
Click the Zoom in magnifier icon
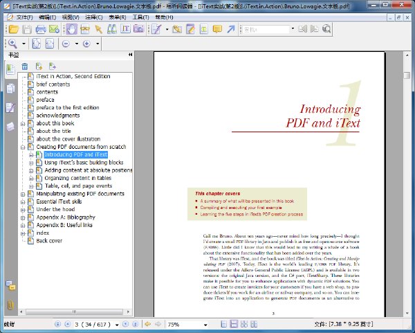(12, 44)
